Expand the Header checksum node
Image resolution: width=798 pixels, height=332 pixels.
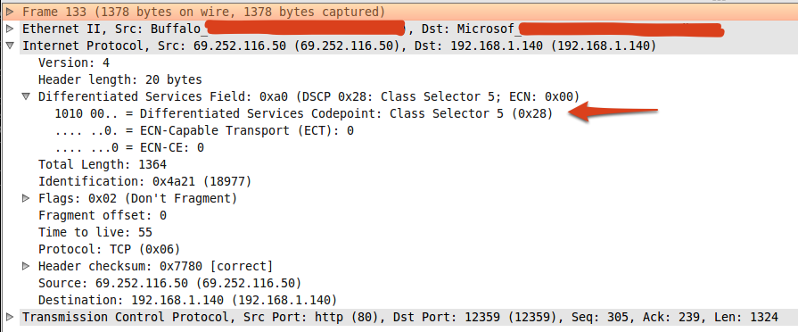[26, 266]
